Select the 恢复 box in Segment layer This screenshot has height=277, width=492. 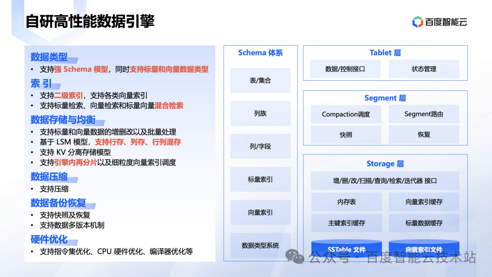click(424, 135)
